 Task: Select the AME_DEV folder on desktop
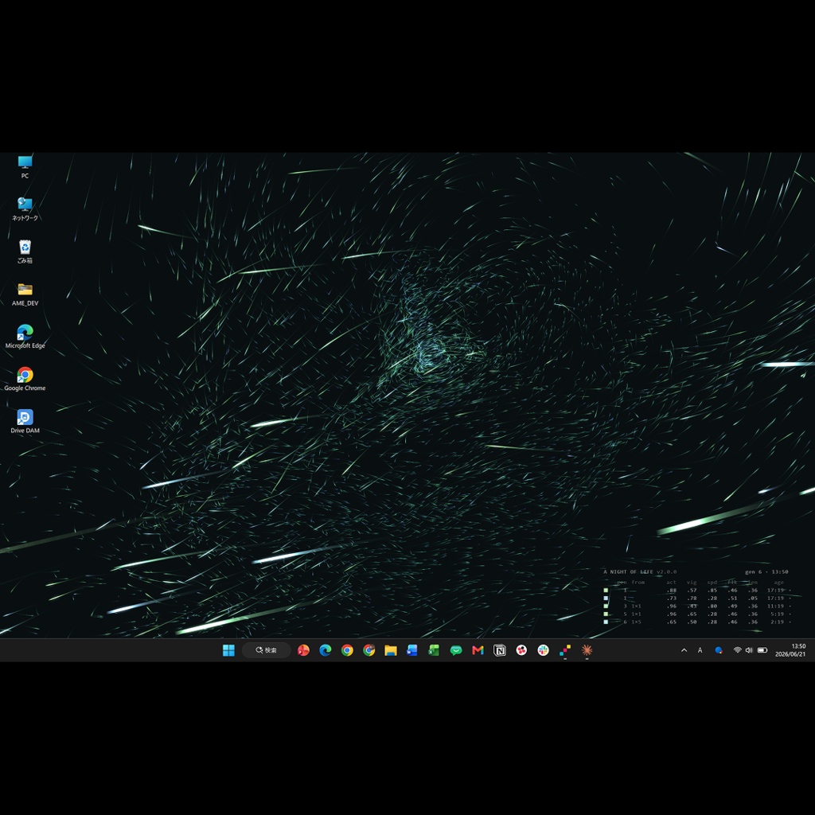[25, 294]
